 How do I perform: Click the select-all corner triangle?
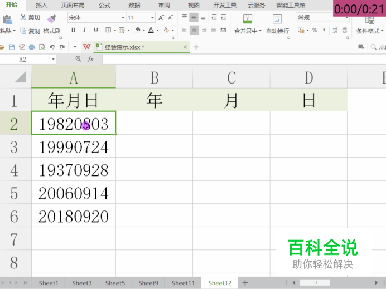(x=20, y=77)
